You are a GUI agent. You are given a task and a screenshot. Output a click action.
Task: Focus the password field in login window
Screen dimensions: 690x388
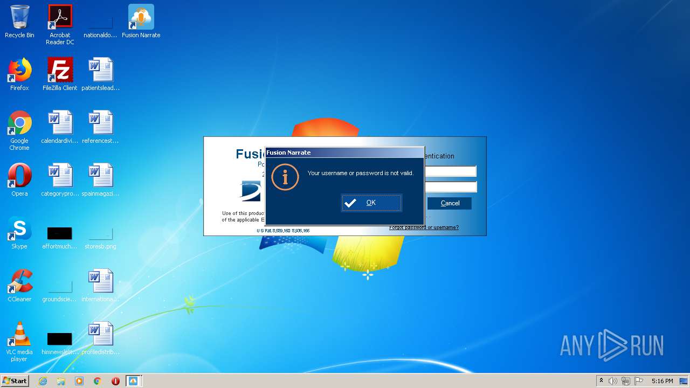coord(451,187)
